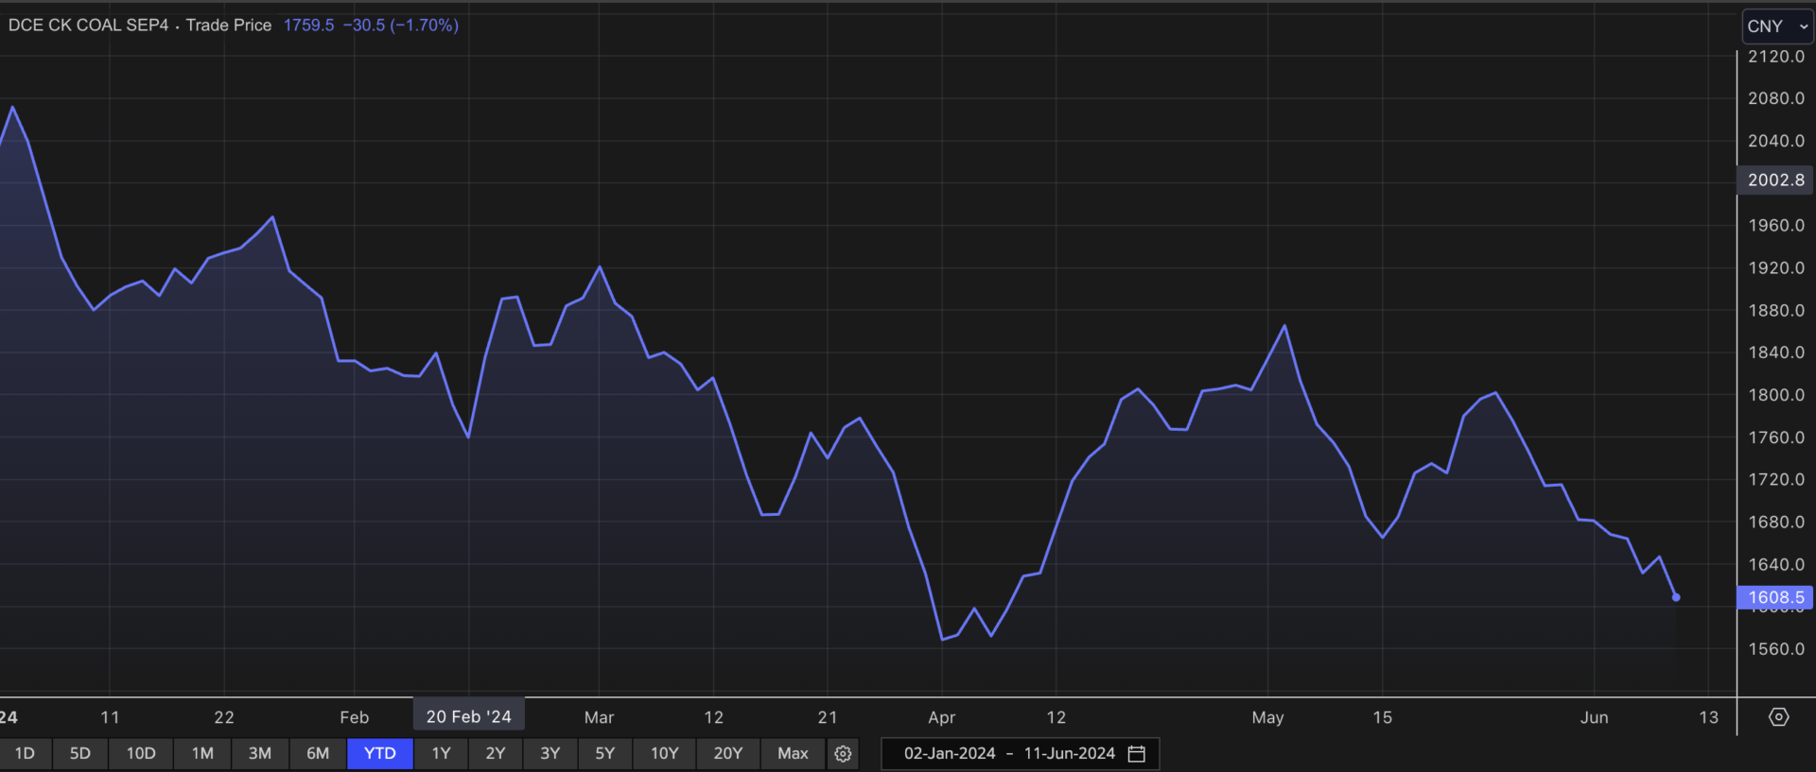Open the CNY currency dropdown
The width and height of the screenshot is (1816, 772).
click(1777, 26)
